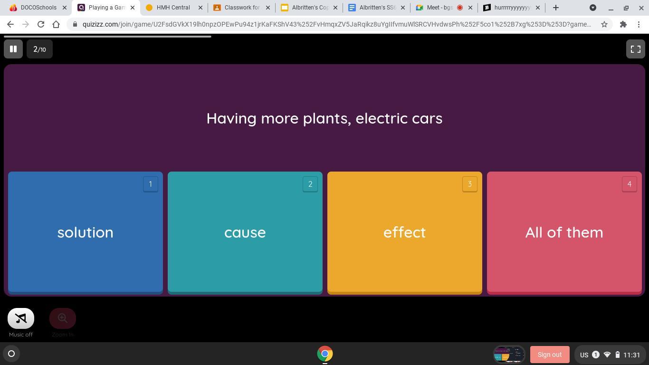649x365 pixels.
Task: Close the Playing a Game tab
Action: point(133,8)
